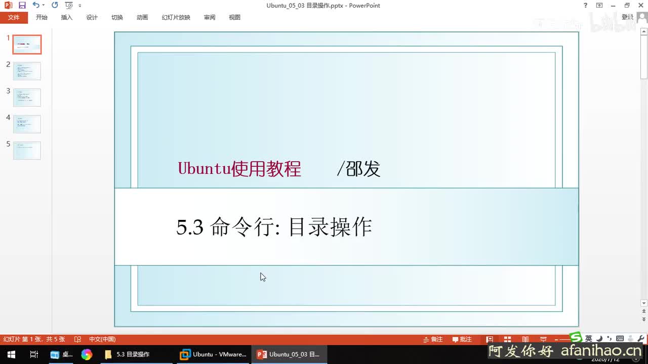Switch to the 开始 ribbon tab
The height and width of the screenshot is (364, 648).
(42, 17)
